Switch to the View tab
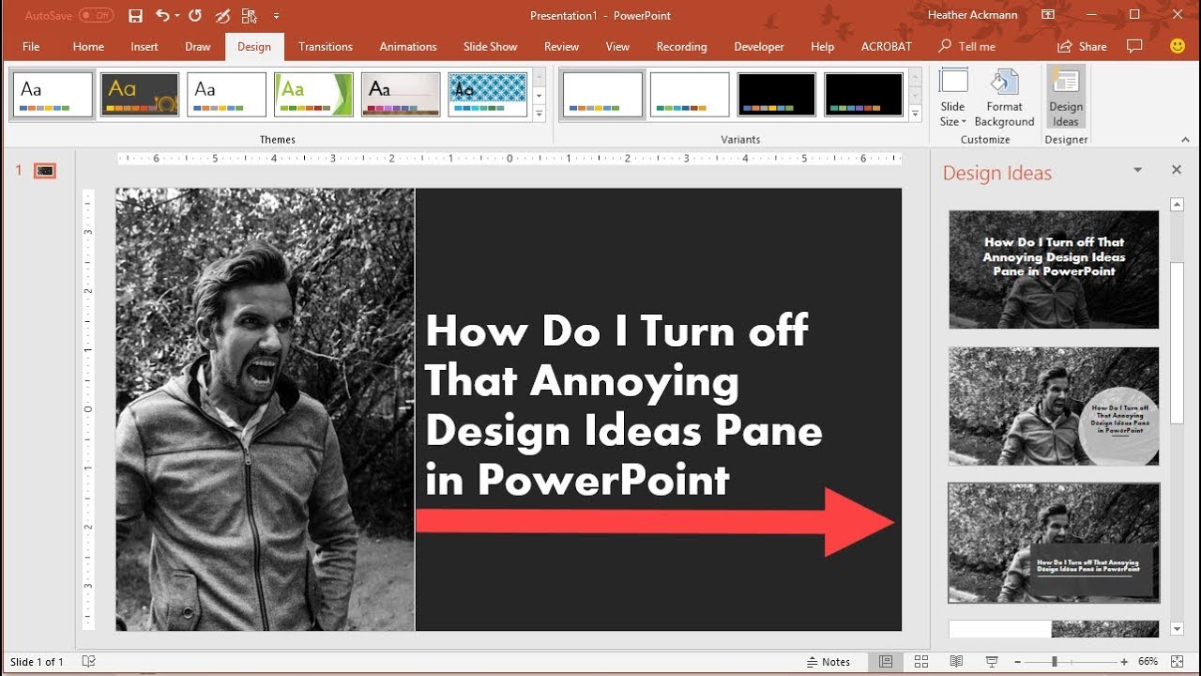 tap(617, 46)
